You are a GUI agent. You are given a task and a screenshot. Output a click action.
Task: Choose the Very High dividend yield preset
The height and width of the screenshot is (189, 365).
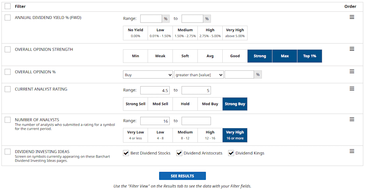[235, 33]
